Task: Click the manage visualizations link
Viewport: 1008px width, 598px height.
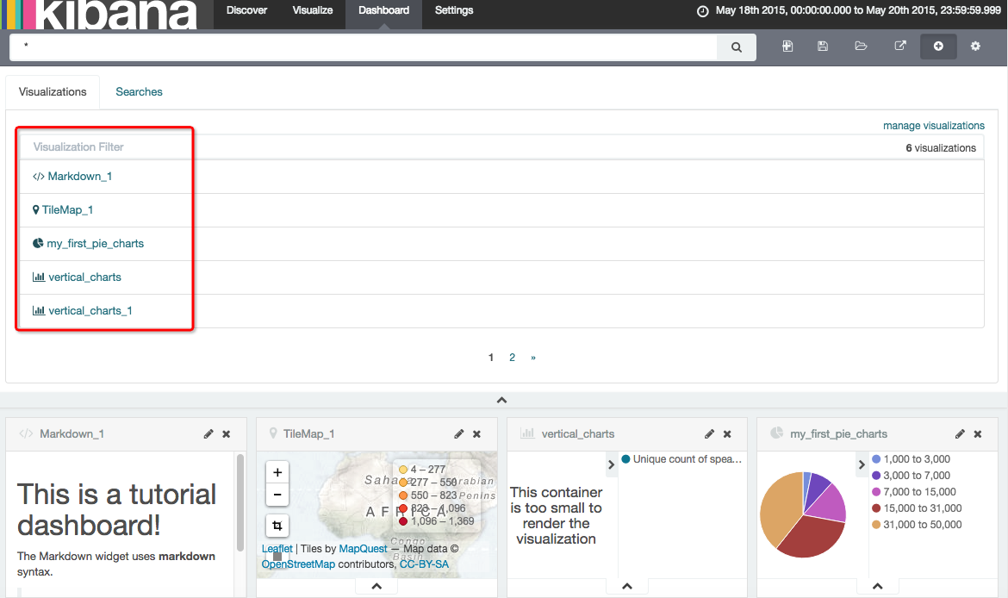Action: pos(933,126)
